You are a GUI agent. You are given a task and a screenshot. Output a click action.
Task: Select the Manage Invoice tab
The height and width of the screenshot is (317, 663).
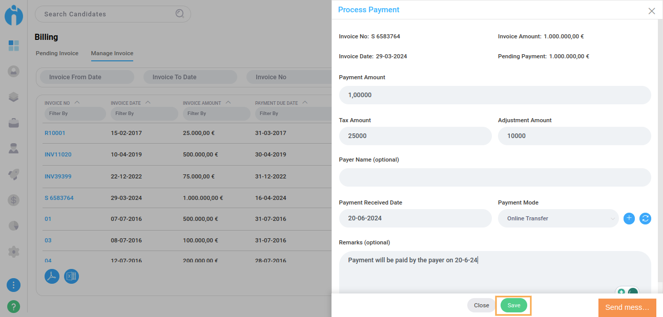click(x=112, y=53)
